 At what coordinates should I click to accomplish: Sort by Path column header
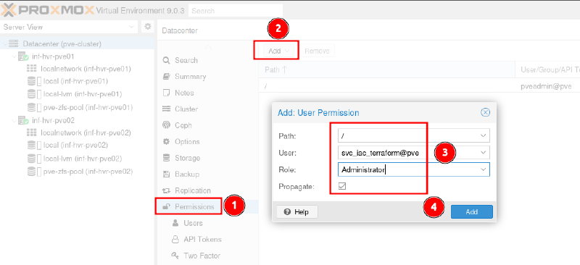coord(386,70)
